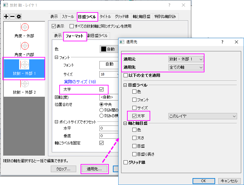This screenshot has height=185, width=244.
Task: Switch to the top-level 表示 tab
Action: point(54,17)
